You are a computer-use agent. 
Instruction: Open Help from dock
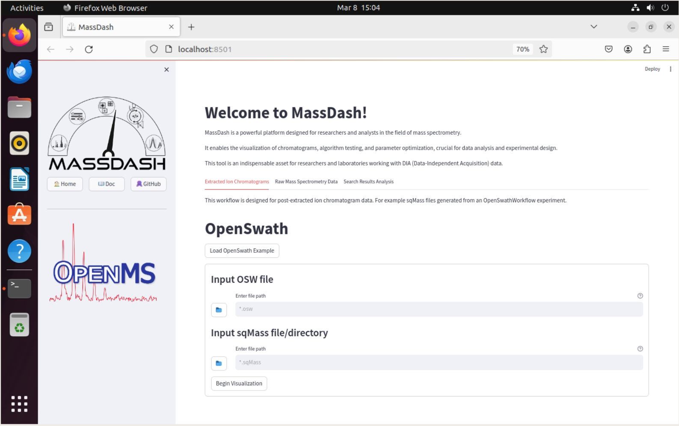pos(19,251)
